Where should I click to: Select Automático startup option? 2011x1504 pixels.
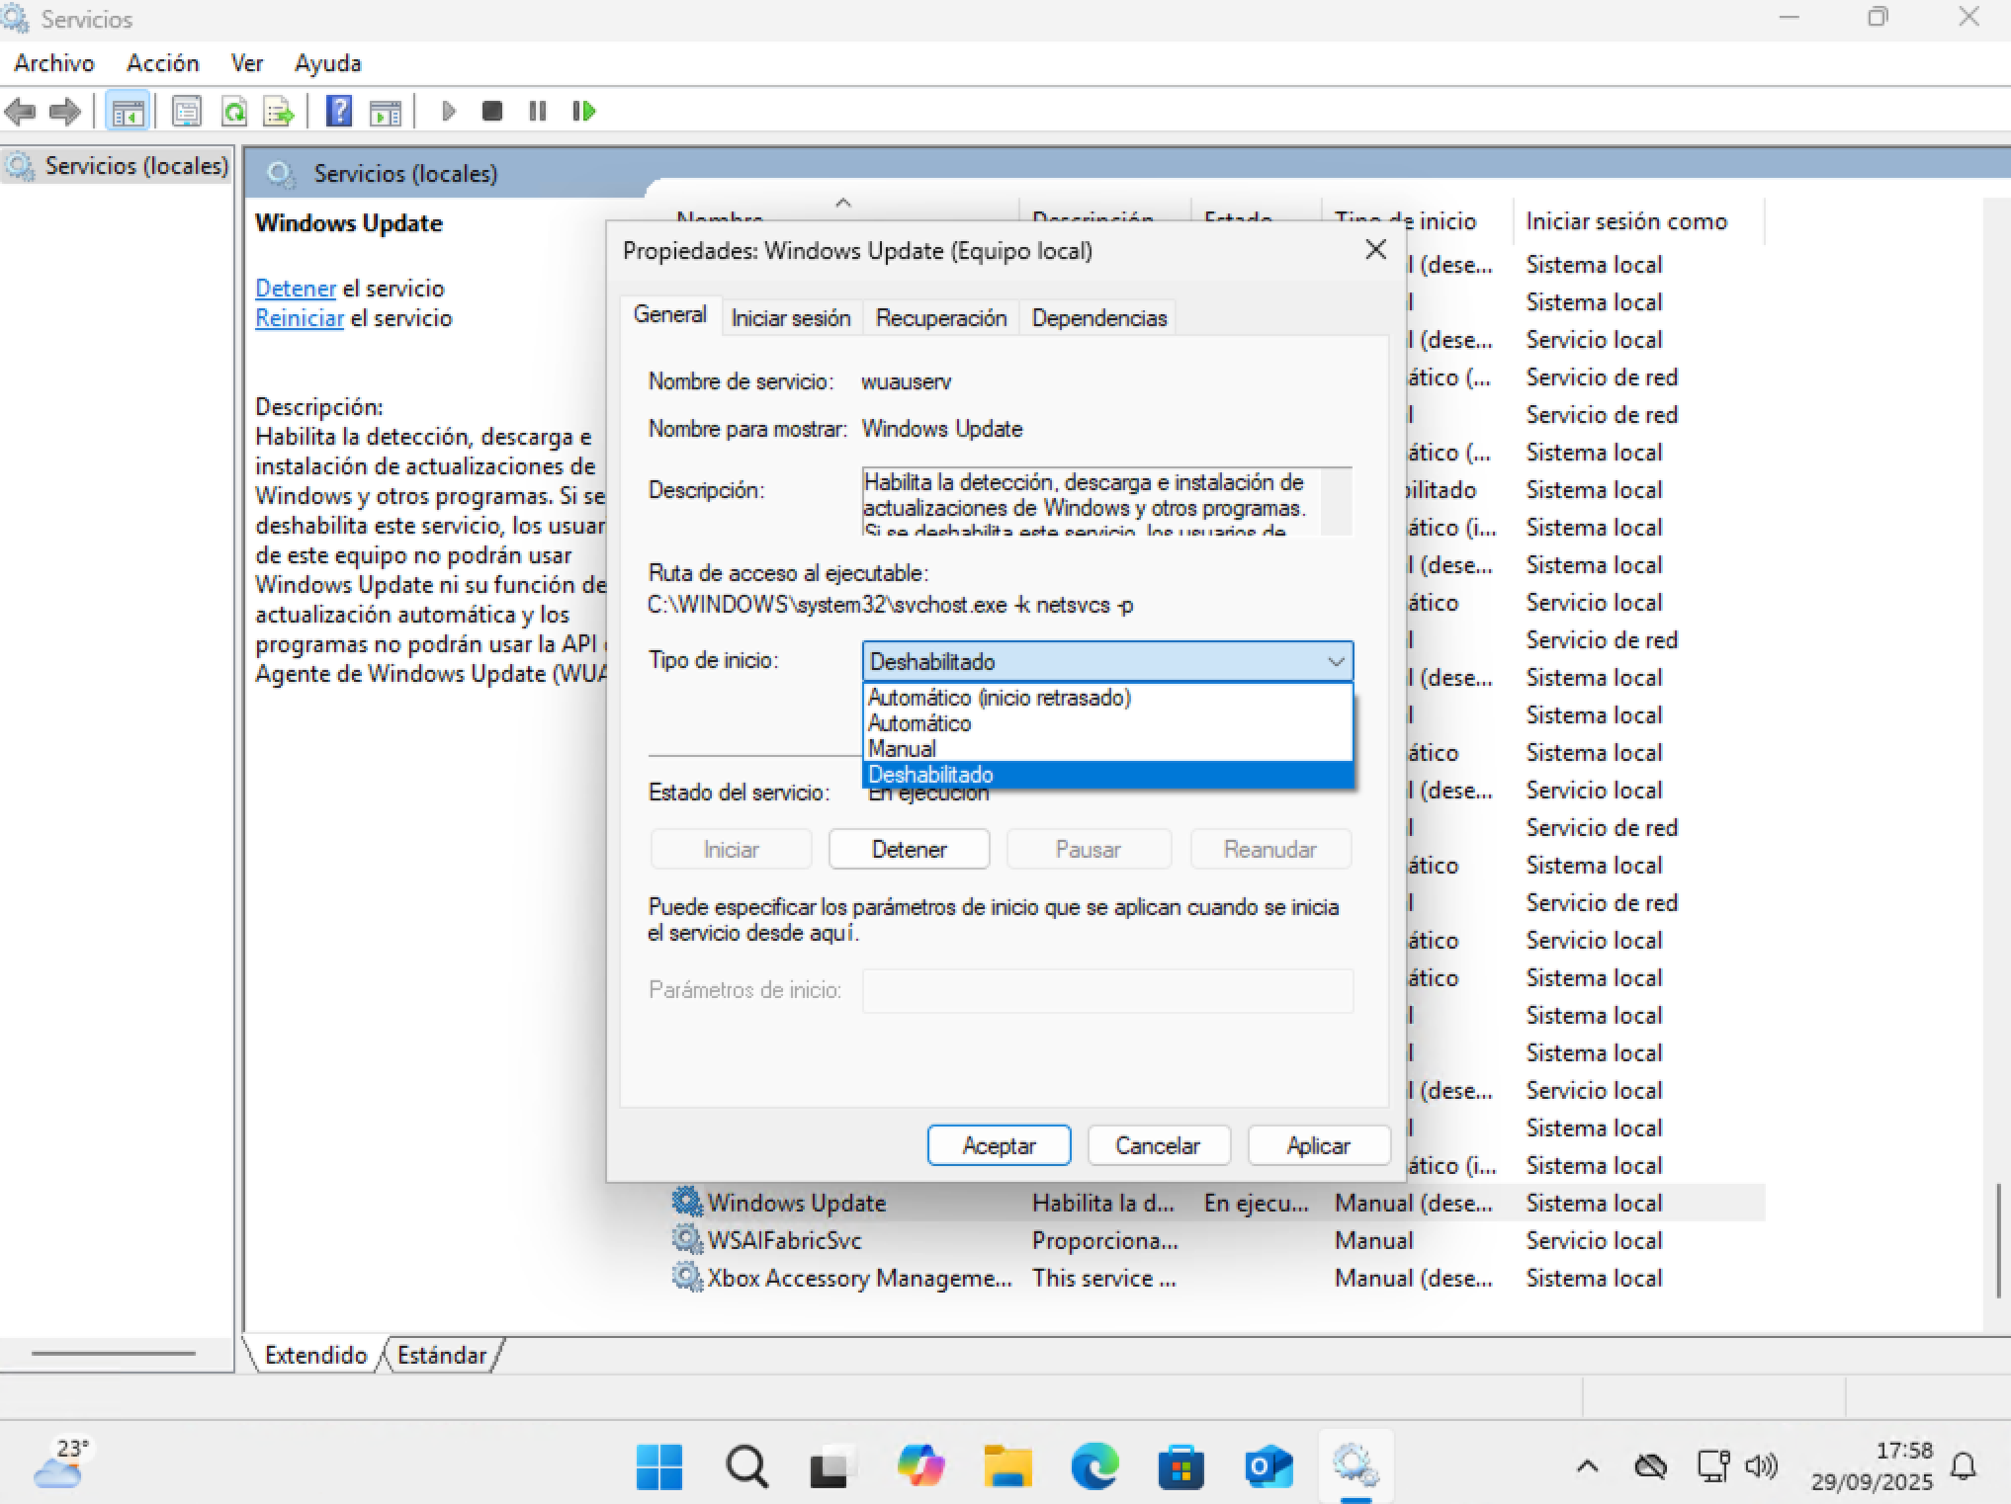click(x=1107, y=723)
